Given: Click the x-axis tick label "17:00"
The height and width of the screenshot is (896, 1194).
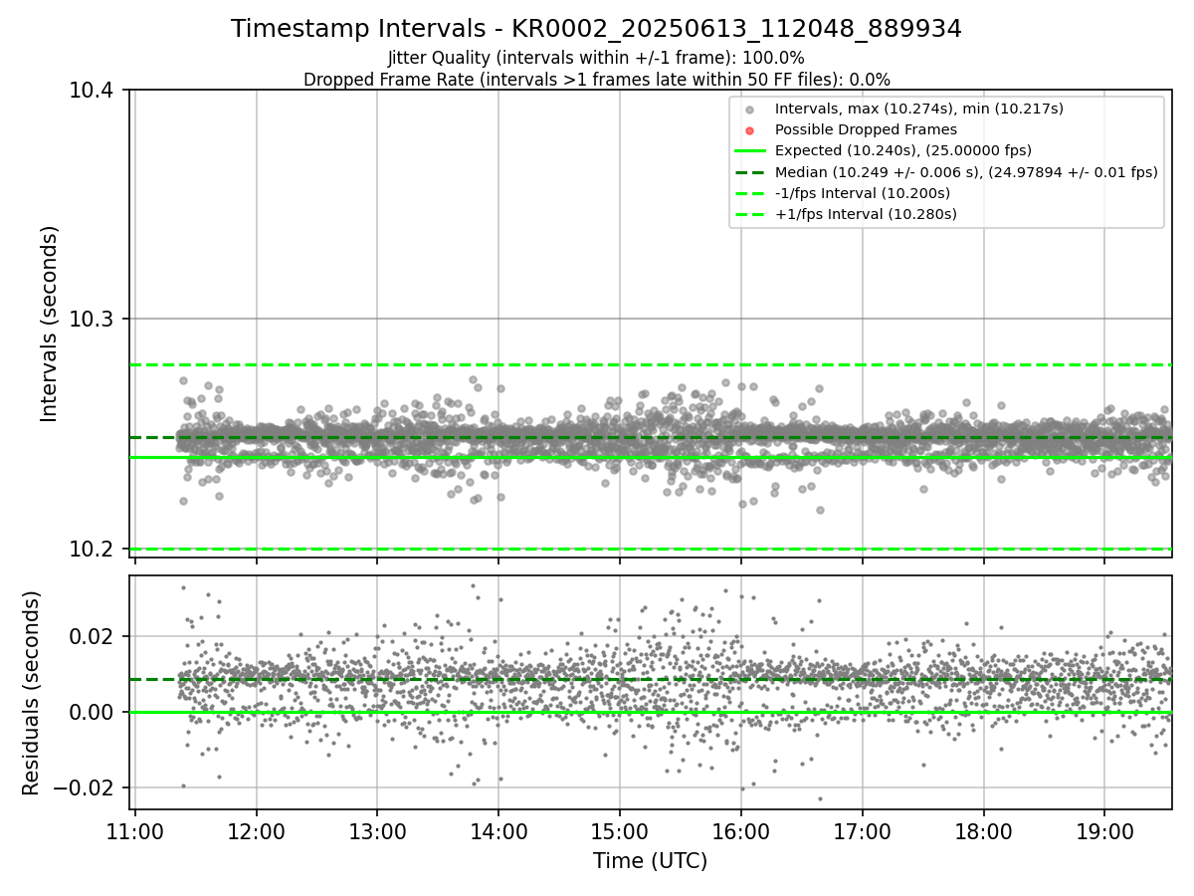Looking at the screenshot, I should [x=863, y=830].
